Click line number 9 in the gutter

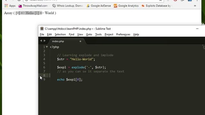click(x=44, y=80)
